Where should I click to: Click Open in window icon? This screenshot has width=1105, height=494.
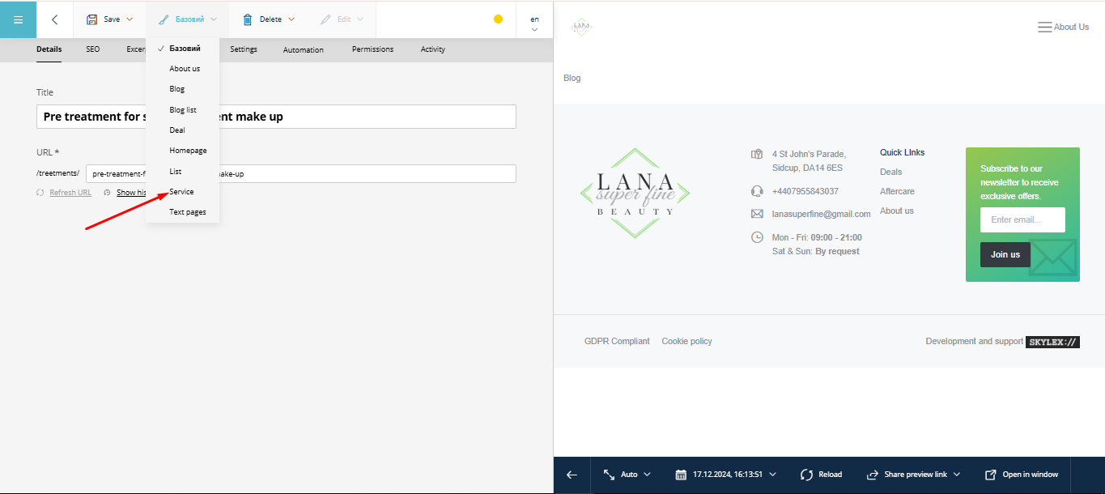pyautogui.click(x=990, y=475)
